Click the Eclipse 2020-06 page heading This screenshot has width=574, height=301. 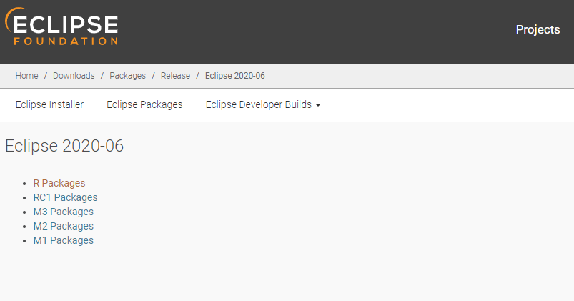tap(64, 146)
